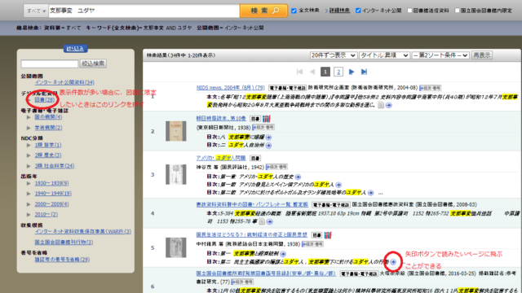Open NIDS news 2004年 (8月) result title
The height and width of the screenshot is (293, 522).
(x=230, y=88)
